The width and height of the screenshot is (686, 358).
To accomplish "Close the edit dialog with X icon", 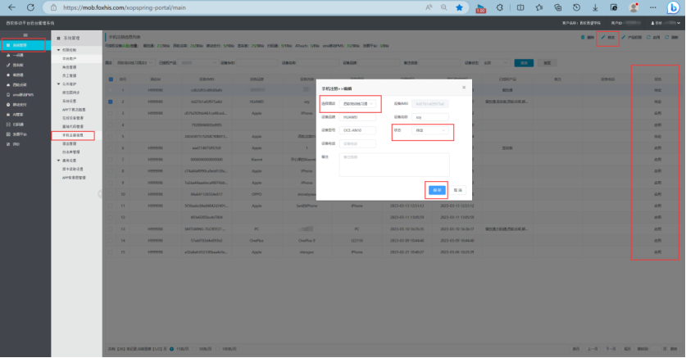I will point(464,86).
